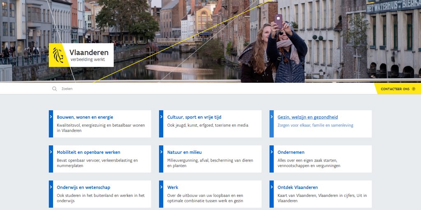This screenshot has width=421, height=210.
Task: Click the question mark icon beside Contacteer ons
Action: [x=414, y=89]
